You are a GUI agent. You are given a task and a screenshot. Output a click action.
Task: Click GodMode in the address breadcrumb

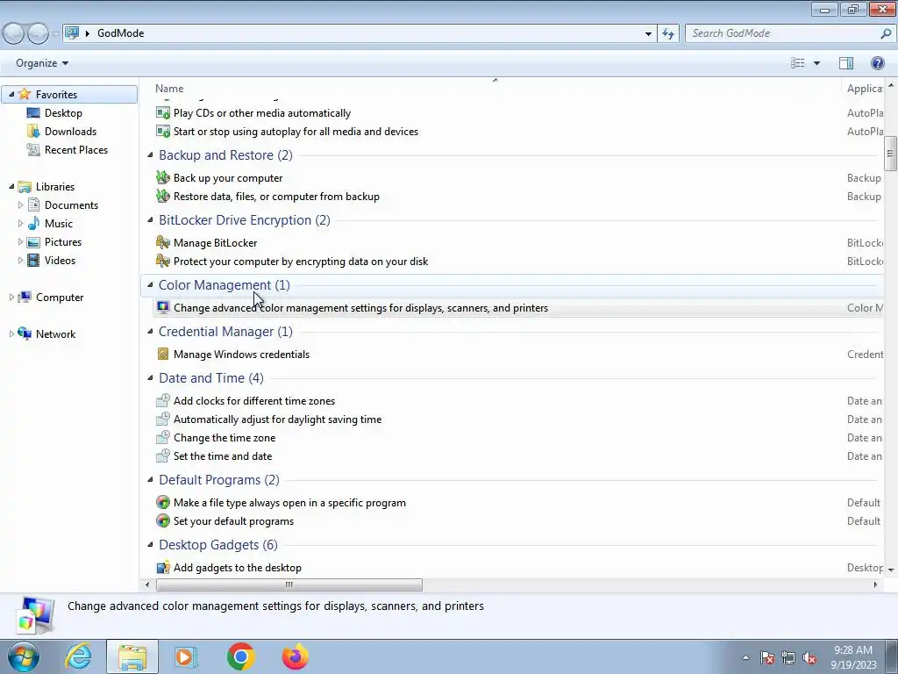coord(120,33)
